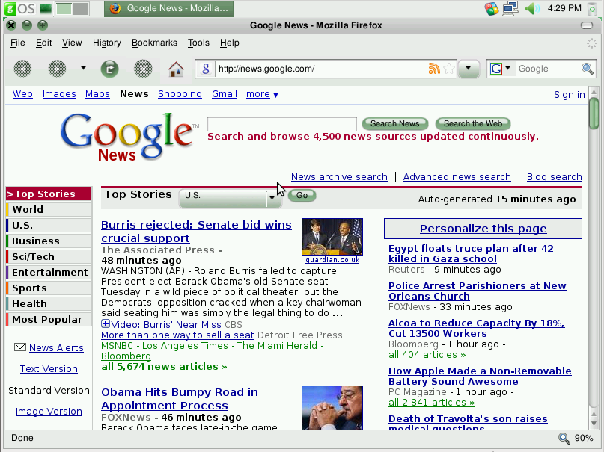Click the Burris story thumbnail image
Screen dimensions: 604x452
(x=332, y=237)
